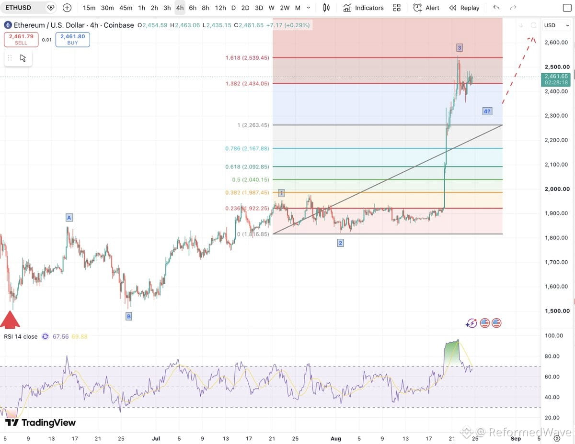Open the first US flag economic event
Screen dimensions: 575x444
pos(484,323)
